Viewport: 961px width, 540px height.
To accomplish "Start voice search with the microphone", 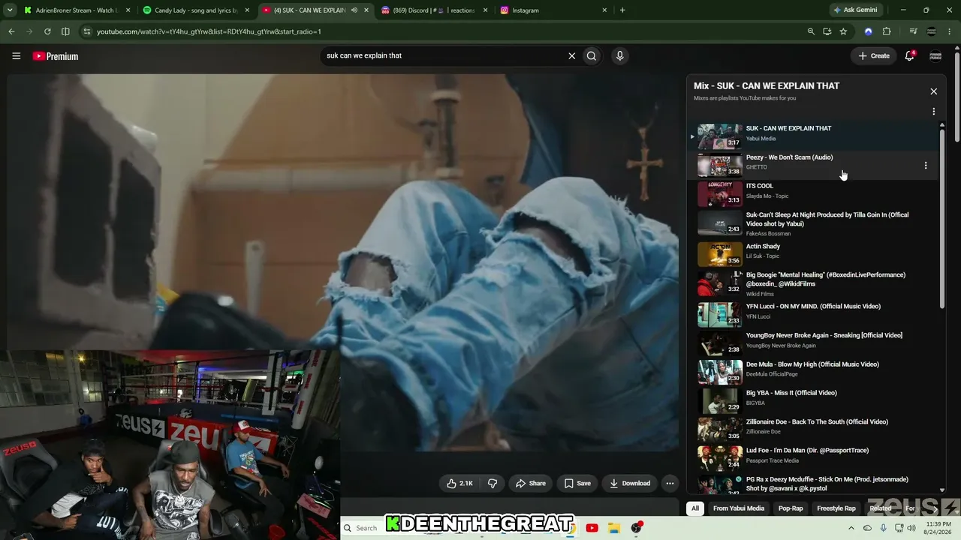I will tap(619, 55).
